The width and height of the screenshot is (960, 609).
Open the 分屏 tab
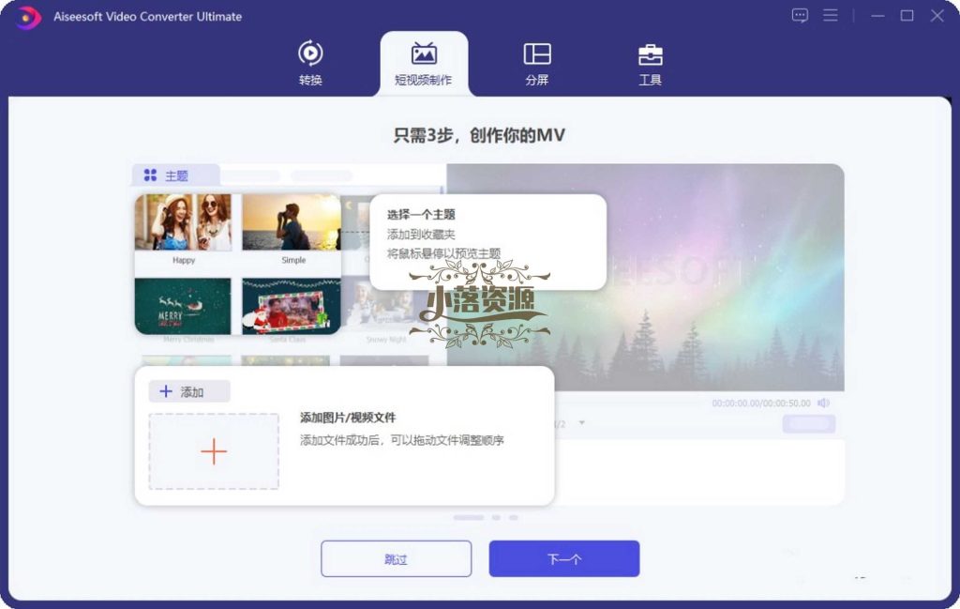[537, 64]
